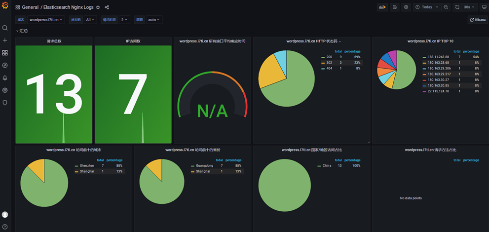This screenshot has height=232, width=489.
Task: Open the 请求时间 value 2 dropdown
Action: (x=124, y=20)
